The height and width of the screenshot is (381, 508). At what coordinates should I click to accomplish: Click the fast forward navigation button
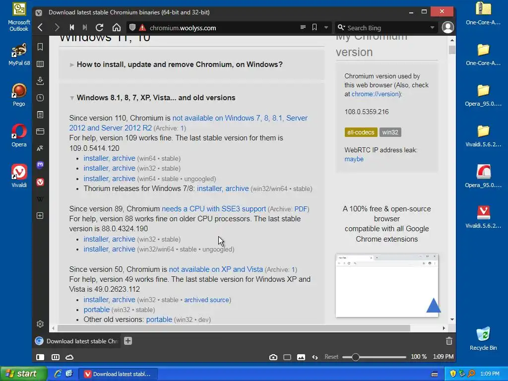[85, 28]
